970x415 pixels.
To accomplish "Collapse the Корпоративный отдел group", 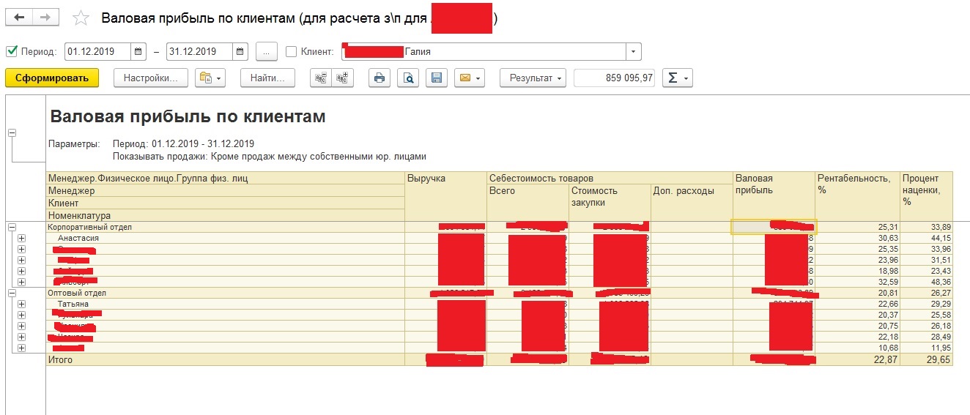I will (12, 228).
